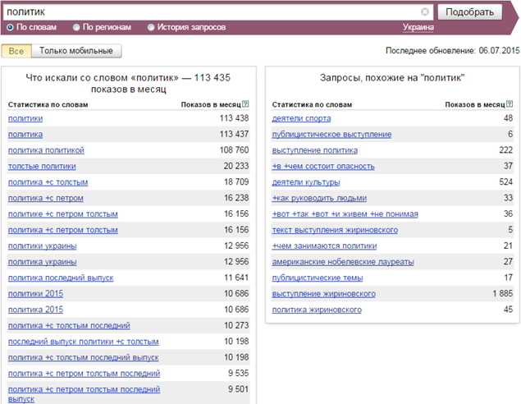
Task: Open '+как руководить людьми' link
Action: pyautogui.click(x=319, y=198)
